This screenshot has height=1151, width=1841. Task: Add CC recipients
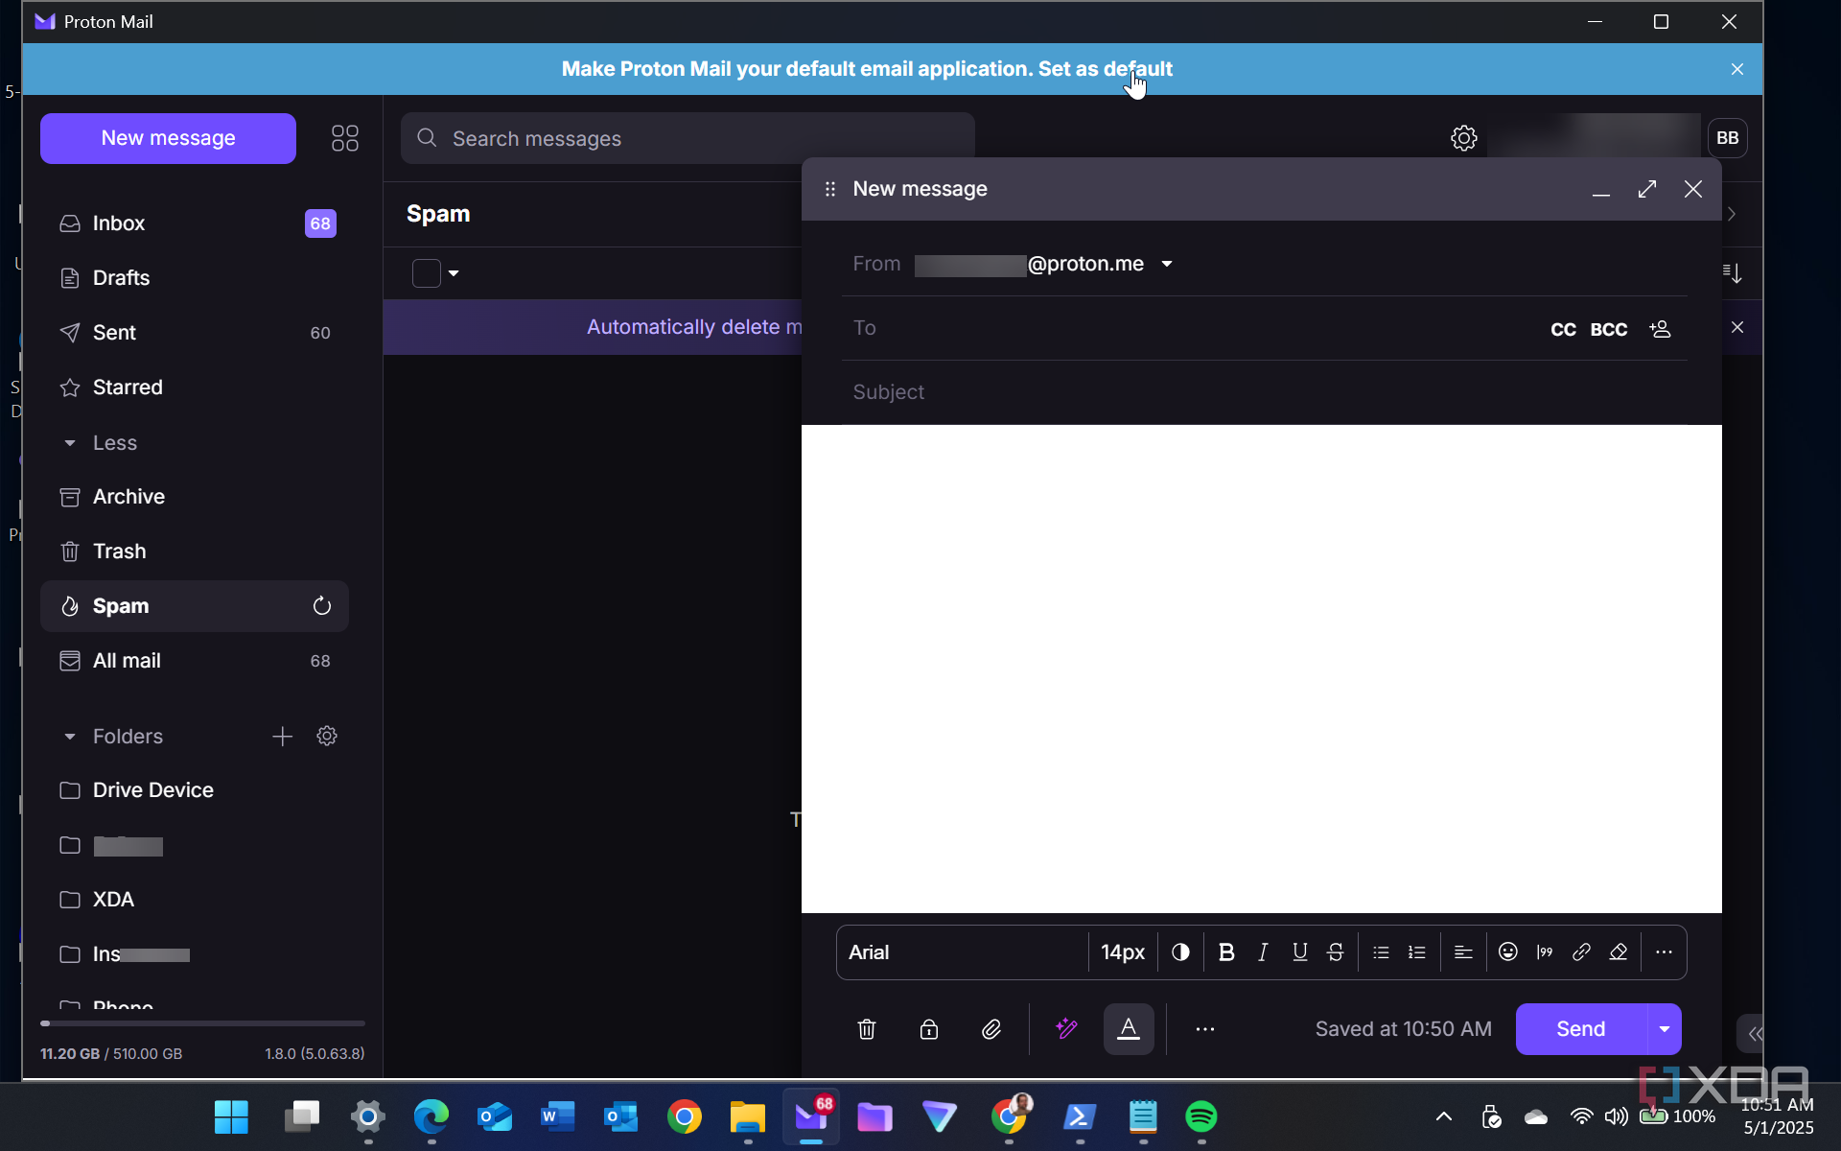click(1563, 329)
